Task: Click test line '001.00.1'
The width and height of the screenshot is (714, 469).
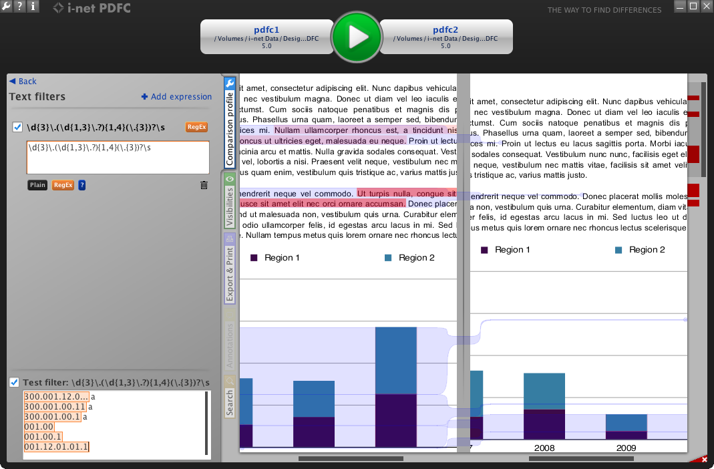Action: 42,437
